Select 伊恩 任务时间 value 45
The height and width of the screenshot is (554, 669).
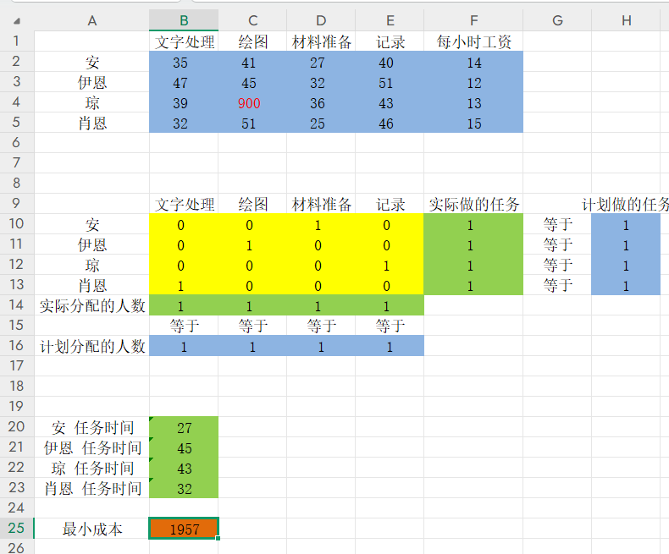[184, 447]
